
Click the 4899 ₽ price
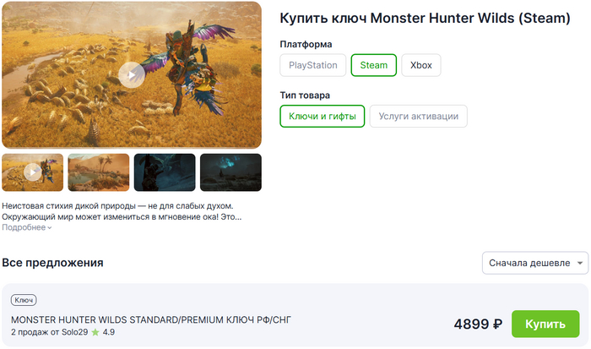tap(478, 324)
